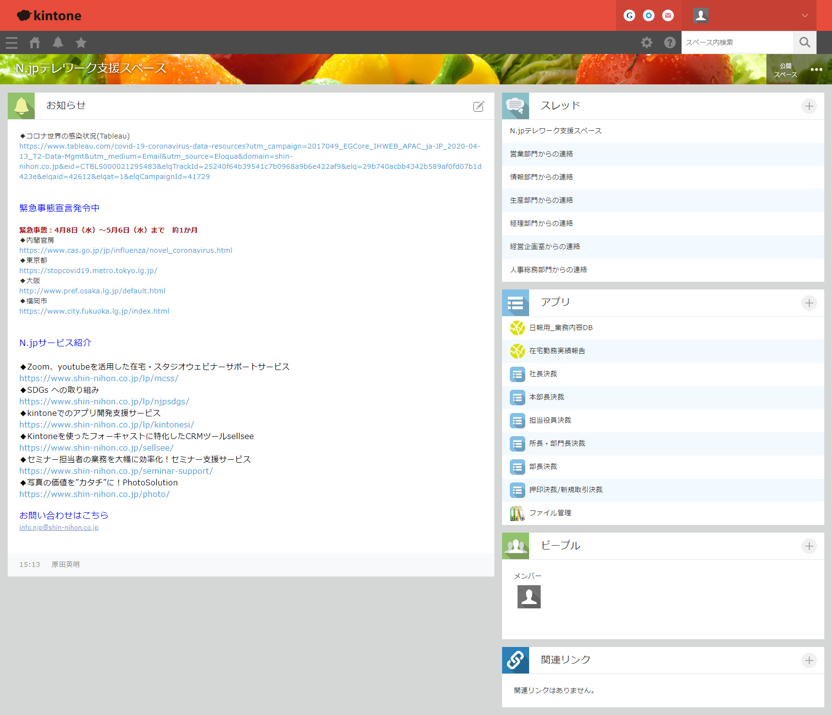The height and width of the screenshot is (715, 832).
Task: Click the kintone logo
Action: 49,15
